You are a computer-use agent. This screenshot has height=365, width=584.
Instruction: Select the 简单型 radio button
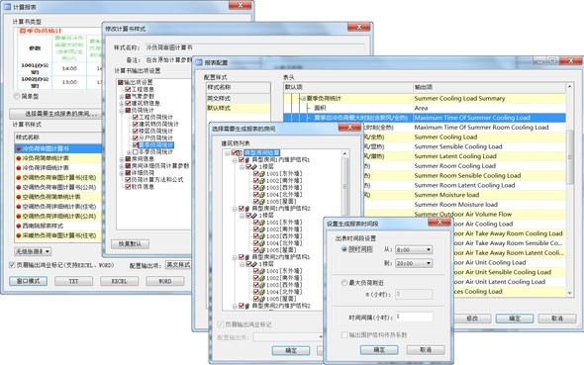pos(17,96)
